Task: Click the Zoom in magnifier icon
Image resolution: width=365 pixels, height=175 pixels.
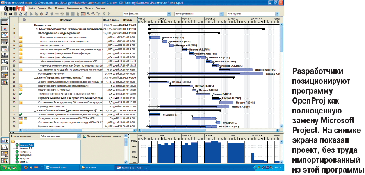Action: [88, 14]
